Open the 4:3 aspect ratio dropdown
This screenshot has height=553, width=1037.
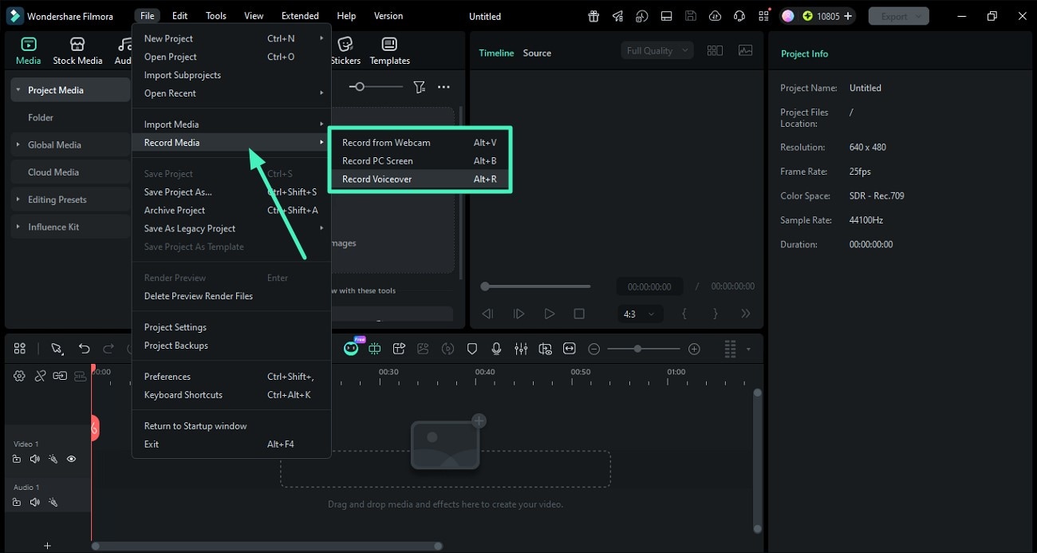coord(640,314)
